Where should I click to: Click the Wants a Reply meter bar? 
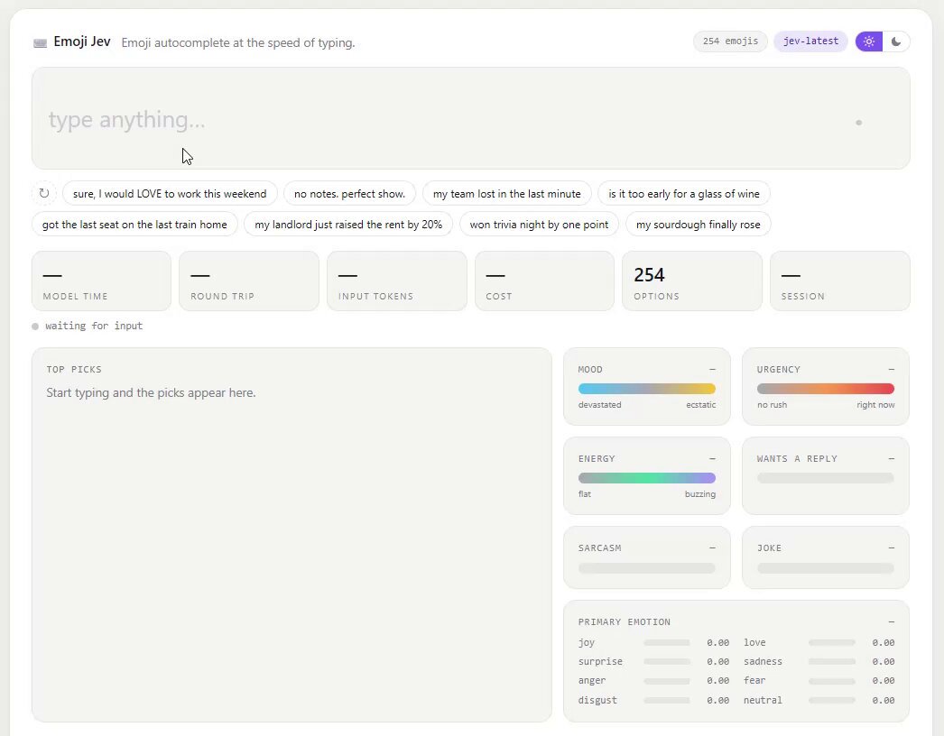[826, 478]
